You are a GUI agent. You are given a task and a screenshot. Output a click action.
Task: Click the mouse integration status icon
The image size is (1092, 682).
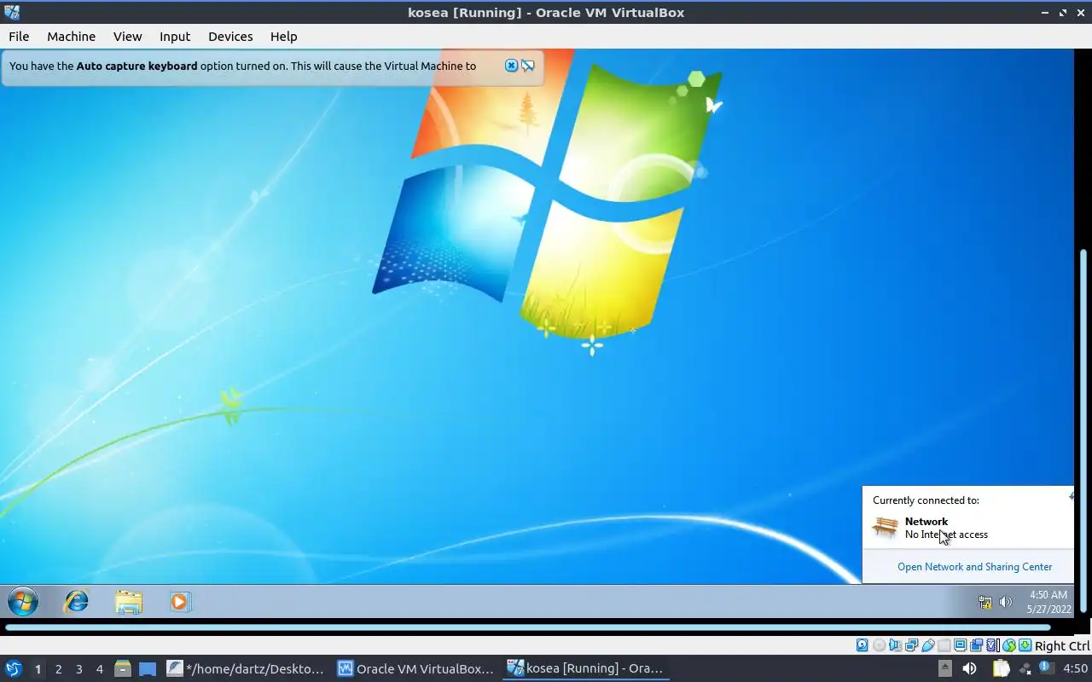click(1009, 645)
